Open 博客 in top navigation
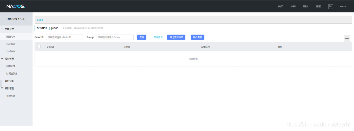Image resolution: width=354 pixels, height=131 pixels. coord(306,6)
